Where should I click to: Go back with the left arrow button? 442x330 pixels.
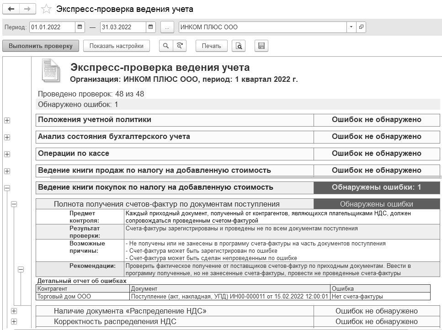(x=11, y=9)
